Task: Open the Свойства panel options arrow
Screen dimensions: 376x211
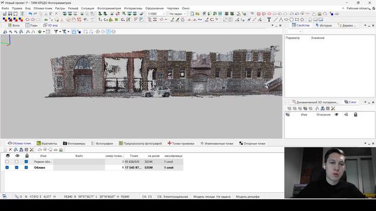Action: pos(365,25)
